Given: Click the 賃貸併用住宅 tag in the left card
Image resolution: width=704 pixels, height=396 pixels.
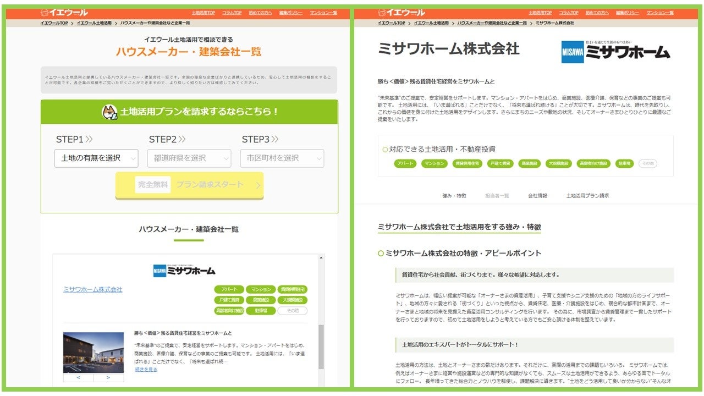Looking at the screenshot, I should [x=292, y=289].
